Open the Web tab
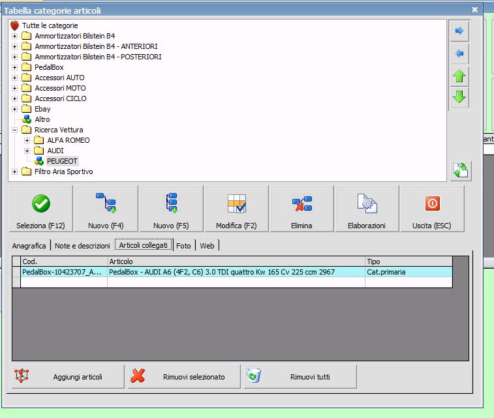Viewport: 494px width, 418px height. [x=207, y=245]
